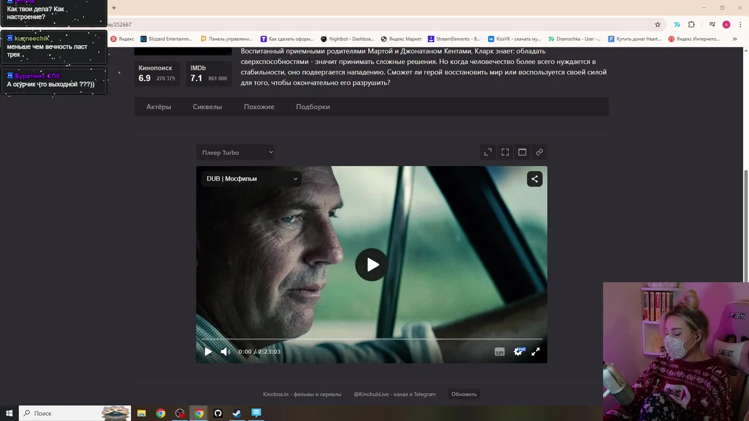Open the Chrome three-dot menu
Screen dimensions: 749x421
pos(740,25)
